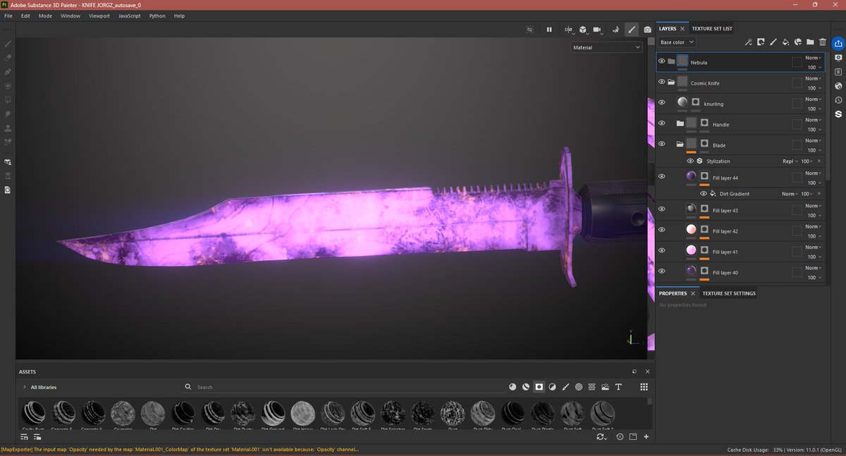Remove the Stylization effect

tap(819, 161)
